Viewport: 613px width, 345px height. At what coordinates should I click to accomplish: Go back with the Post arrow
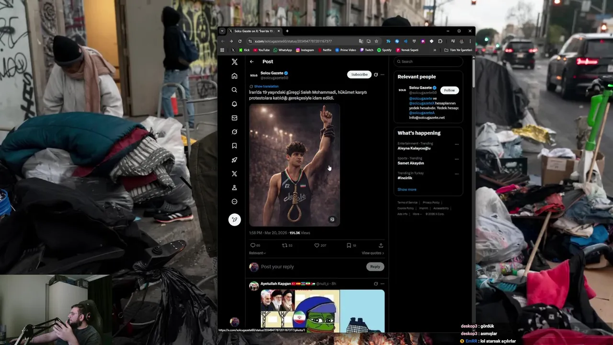point(251,61)
